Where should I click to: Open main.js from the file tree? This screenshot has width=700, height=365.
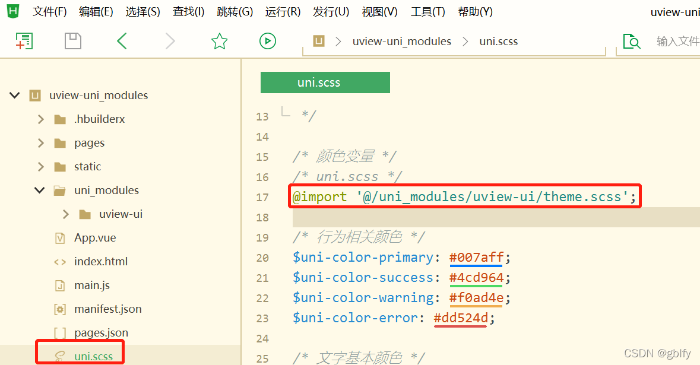point(92,285)
